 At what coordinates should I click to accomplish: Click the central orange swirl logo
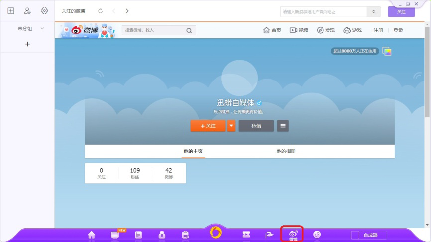pyautogui.click(x=215, y=232)
